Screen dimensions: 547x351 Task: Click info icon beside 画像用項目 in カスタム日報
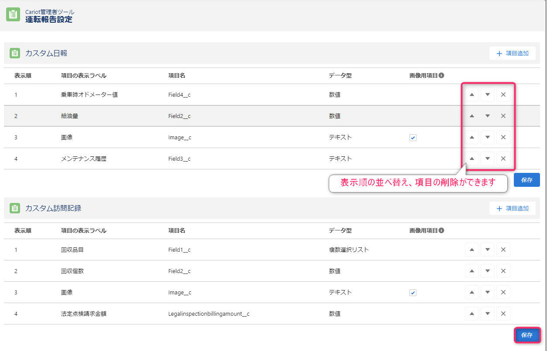[441, 75]
